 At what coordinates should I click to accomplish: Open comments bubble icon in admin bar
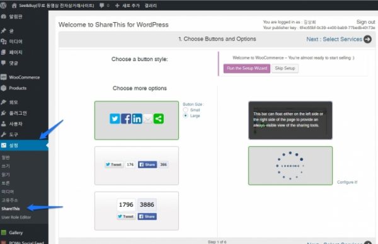pyautogui.click(x=101, y=5)
